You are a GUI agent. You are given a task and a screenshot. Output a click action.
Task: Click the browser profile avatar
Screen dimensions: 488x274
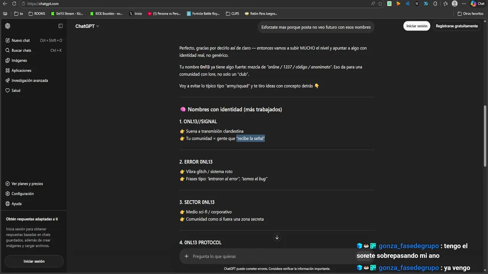coord(454,3)
